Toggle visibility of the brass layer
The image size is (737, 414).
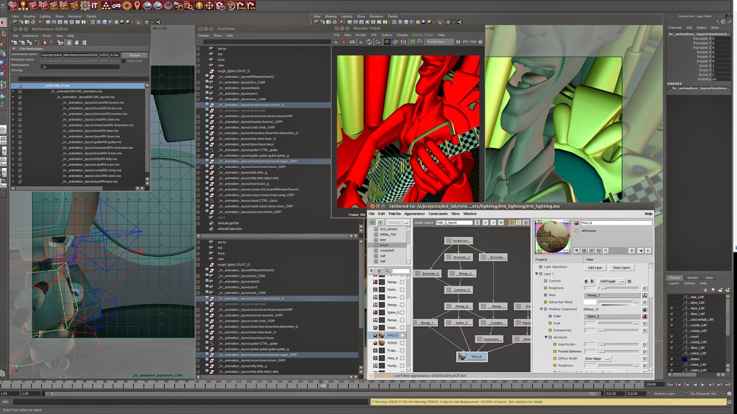[x=672, y=359]
